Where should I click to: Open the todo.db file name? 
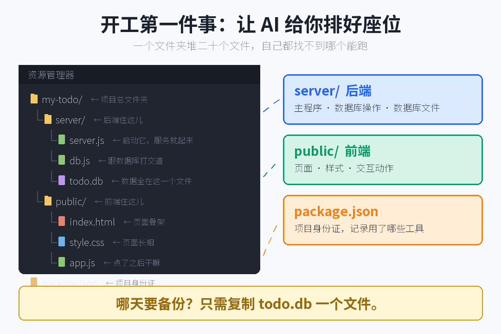click(x=86, y=181)
